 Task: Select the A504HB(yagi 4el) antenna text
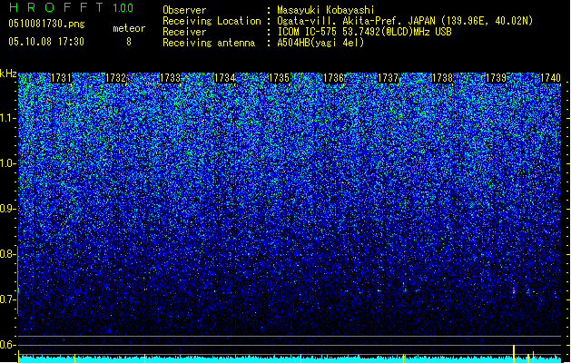(x=320, y=43)
